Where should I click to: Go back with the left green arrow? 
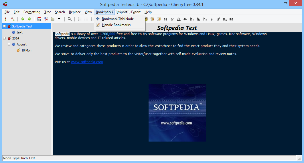(23, 19)
